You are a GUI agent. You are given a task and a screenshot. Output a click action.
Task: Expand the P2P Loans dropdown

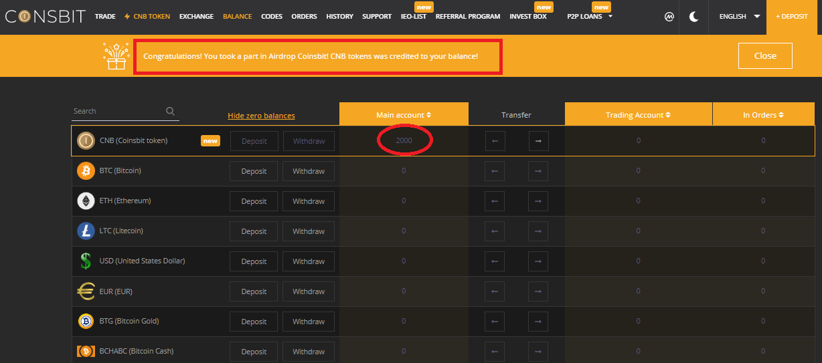[590, 16]
